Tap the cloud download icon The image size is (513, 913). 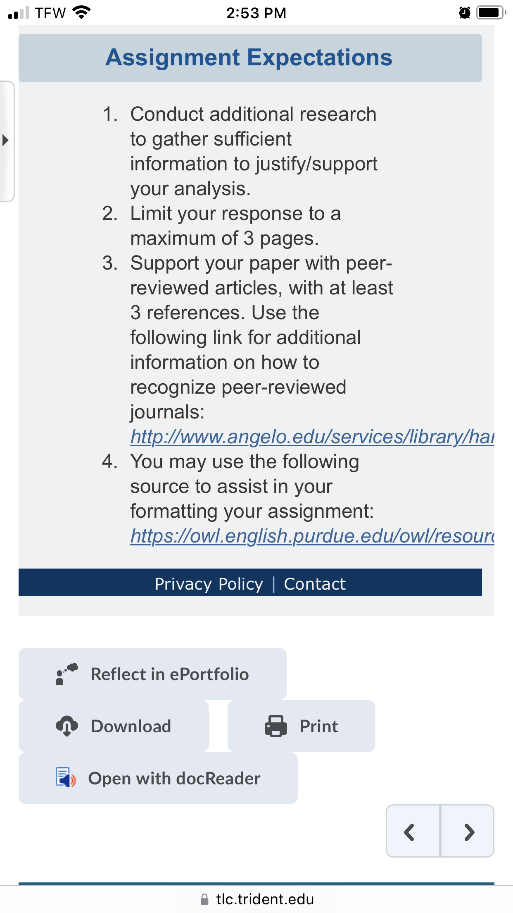point(67,726)
